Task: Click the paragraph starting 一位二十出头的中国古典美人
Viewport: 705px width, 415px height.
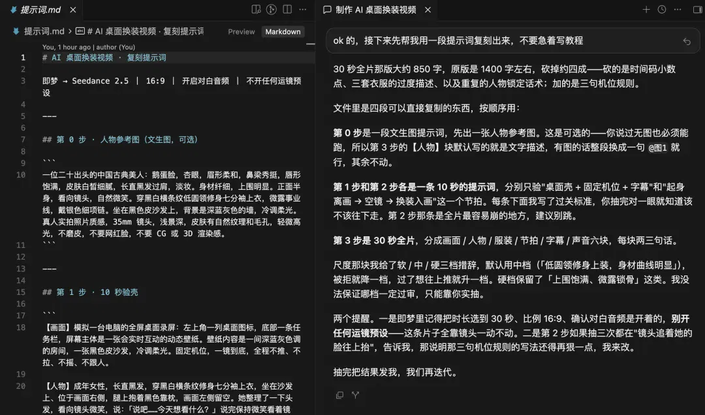Action: tap(172, 204)
